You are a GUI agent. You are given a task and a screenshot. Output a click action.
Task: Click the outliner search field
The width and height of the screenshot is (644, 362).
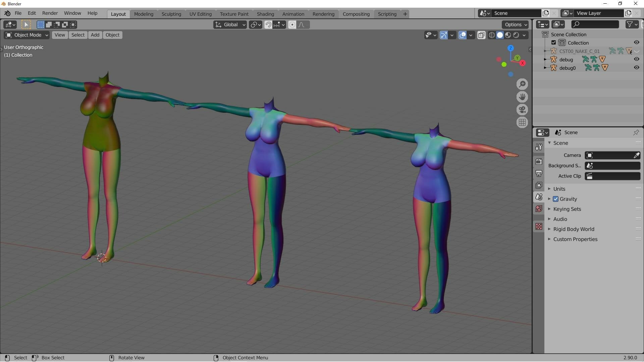pos(595,24)
